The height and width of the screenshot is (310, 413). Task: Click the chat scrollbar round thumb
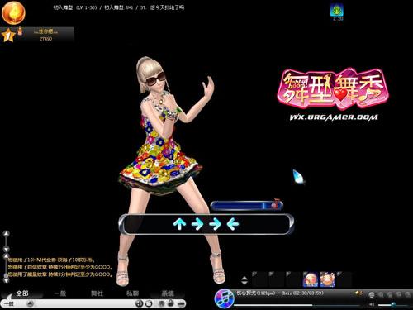coord(6,275)
